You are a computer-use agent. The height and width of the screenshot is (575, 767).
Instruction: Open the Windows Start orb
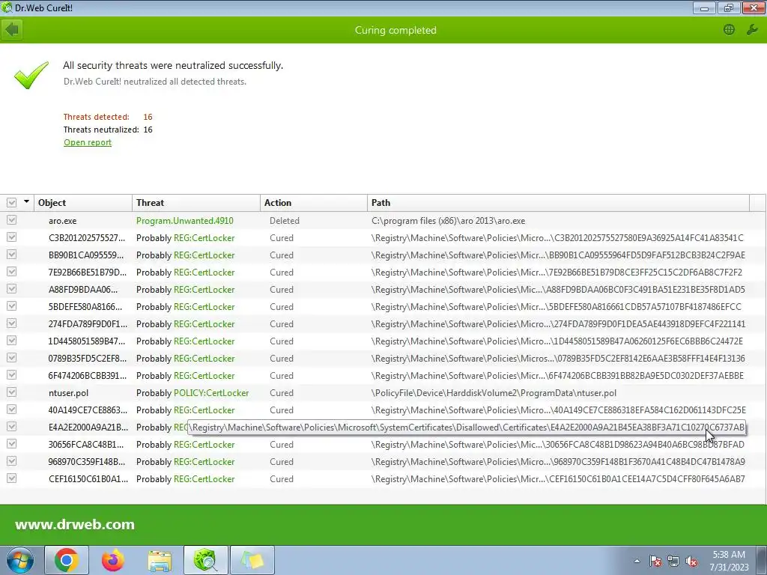[20, 560]
